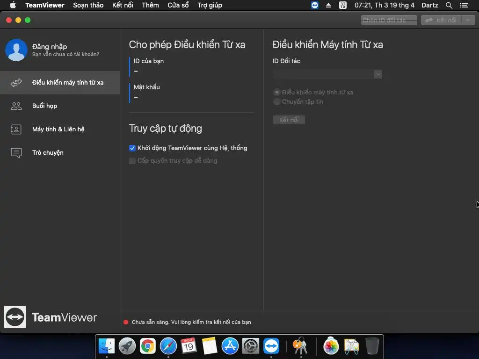The height and width of the screenshot is (359, 479).
Task: Open Keychain Access keys icon in the Dock
Action: (x=300, y=346)
